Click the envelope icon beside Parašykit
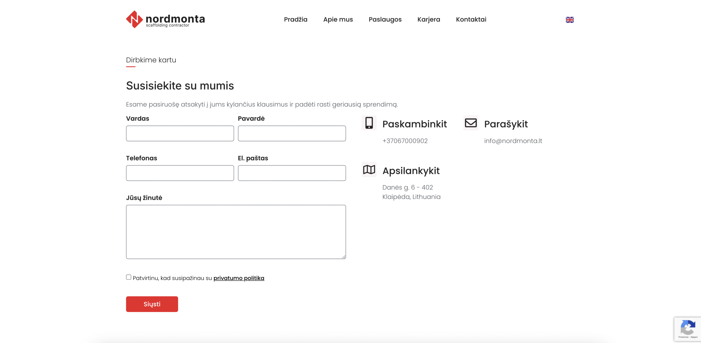The height and width of the screenshot is (343, 701). point(471,123)
